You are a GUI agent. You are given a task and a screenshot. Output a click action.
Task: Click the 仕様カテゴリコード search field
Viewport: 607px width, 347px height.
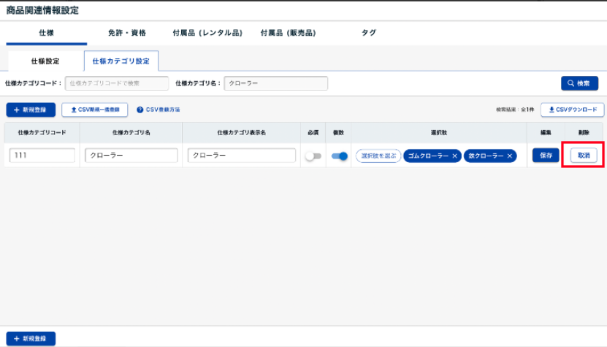[x=117, y=83]
